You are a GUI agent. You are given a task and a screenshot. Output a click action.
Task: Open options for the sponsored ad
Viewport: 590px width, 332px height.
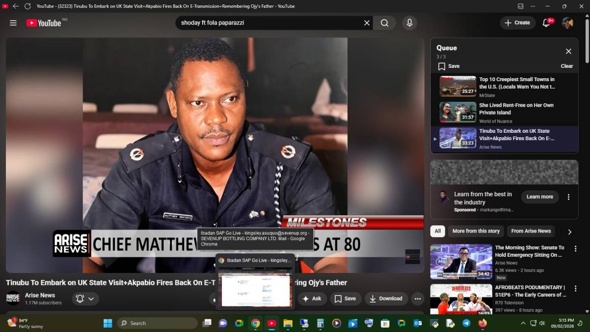click(x=568, y=197)
